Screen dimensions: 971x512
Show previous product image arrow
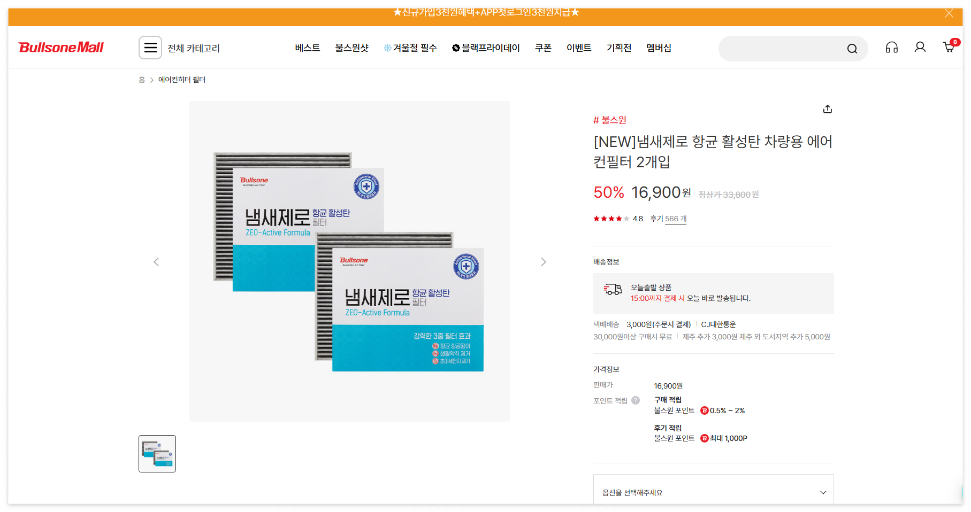pos(156,262)
